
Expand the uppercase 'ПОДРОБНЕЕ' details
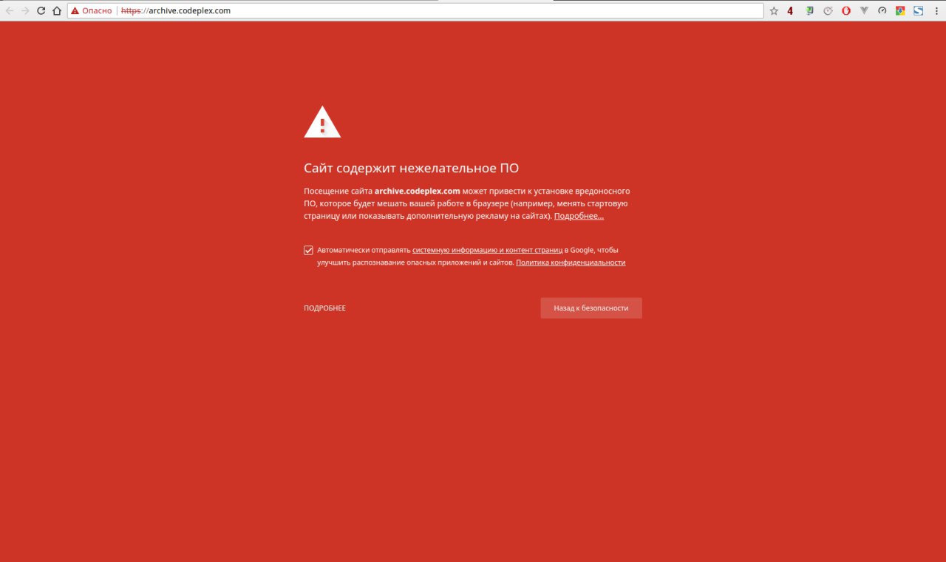[x=324, y=308]
